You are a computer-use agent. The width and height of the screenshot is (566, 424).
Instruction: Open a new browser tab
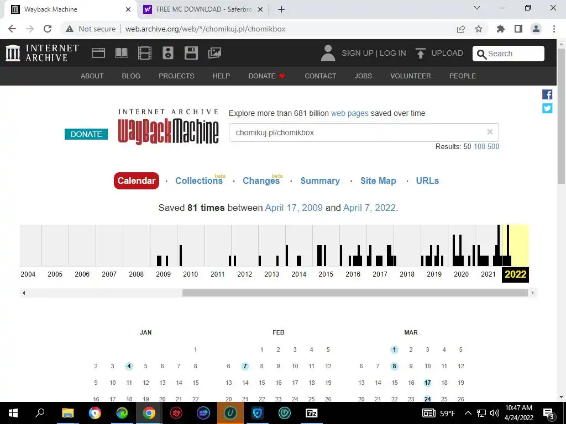point(281,9)
